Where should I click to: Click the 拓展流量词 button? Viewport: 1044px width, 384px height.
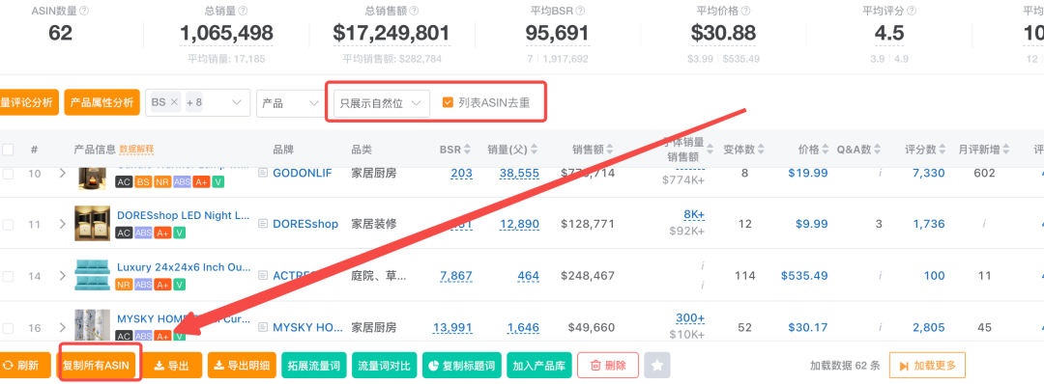click(313, 366)
